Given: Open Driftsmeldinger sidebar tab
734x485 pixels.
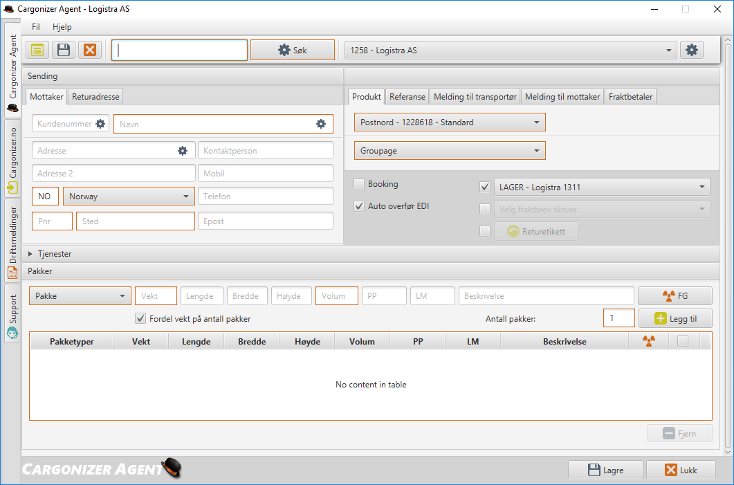Looking at the screenshot, I should click(x=12, y=241).
